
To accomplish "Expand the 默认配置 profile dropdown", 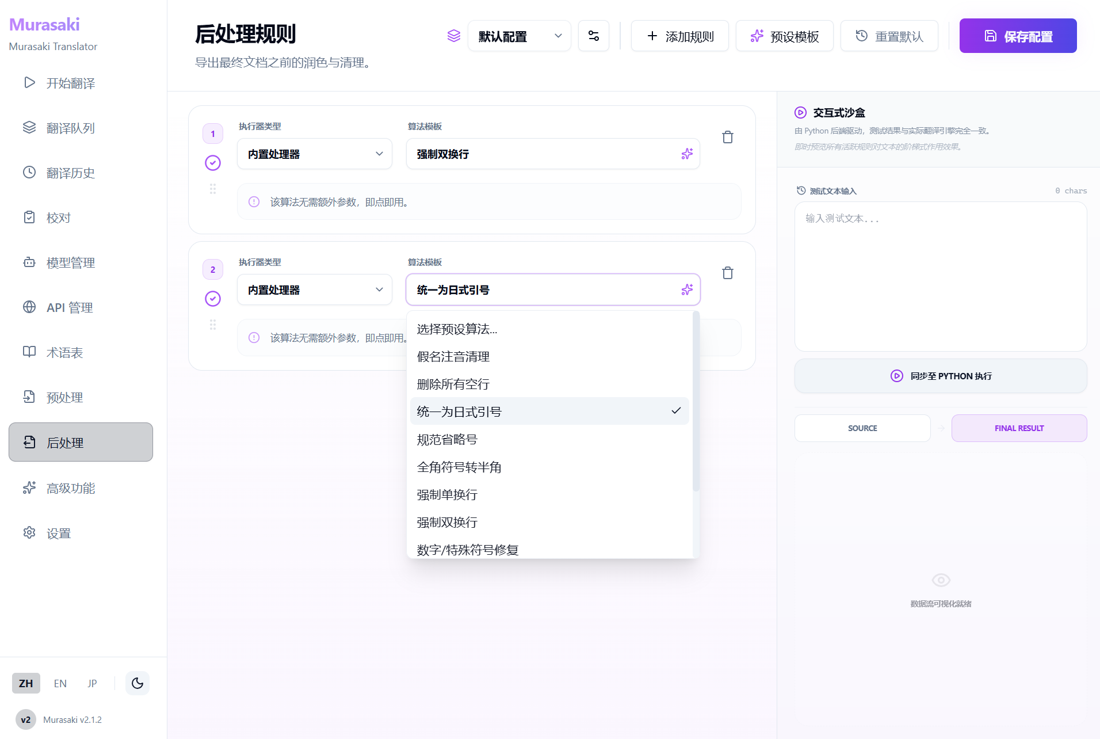I will [x=519, y=36].
